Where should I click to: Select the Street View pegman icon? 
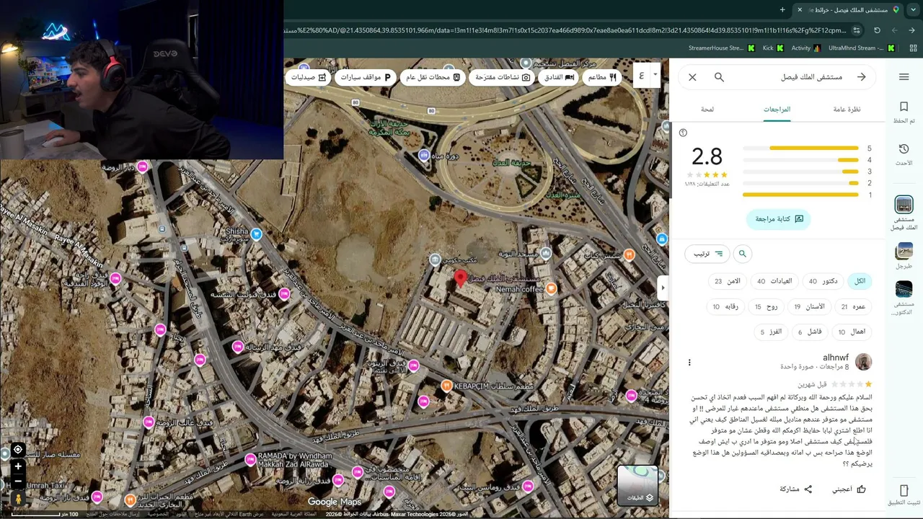click(18, 498)
